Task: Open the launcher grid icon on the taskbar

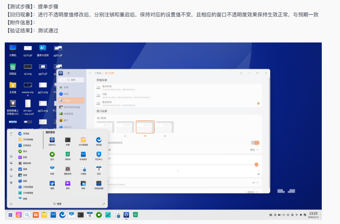Action: click(x=10, y=215)
